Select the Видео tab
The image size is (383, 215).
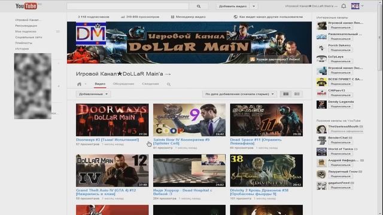pos(100,84)
